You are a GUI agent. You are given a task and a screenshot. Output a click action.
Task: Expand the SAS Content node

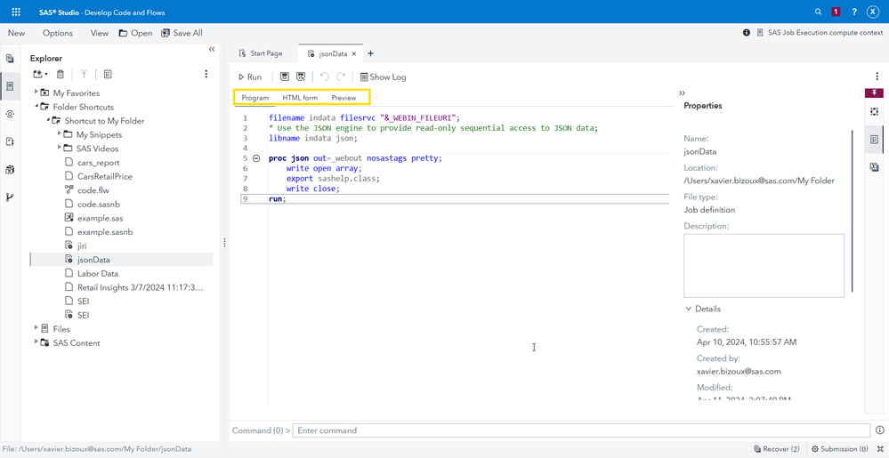coord(36,341)
